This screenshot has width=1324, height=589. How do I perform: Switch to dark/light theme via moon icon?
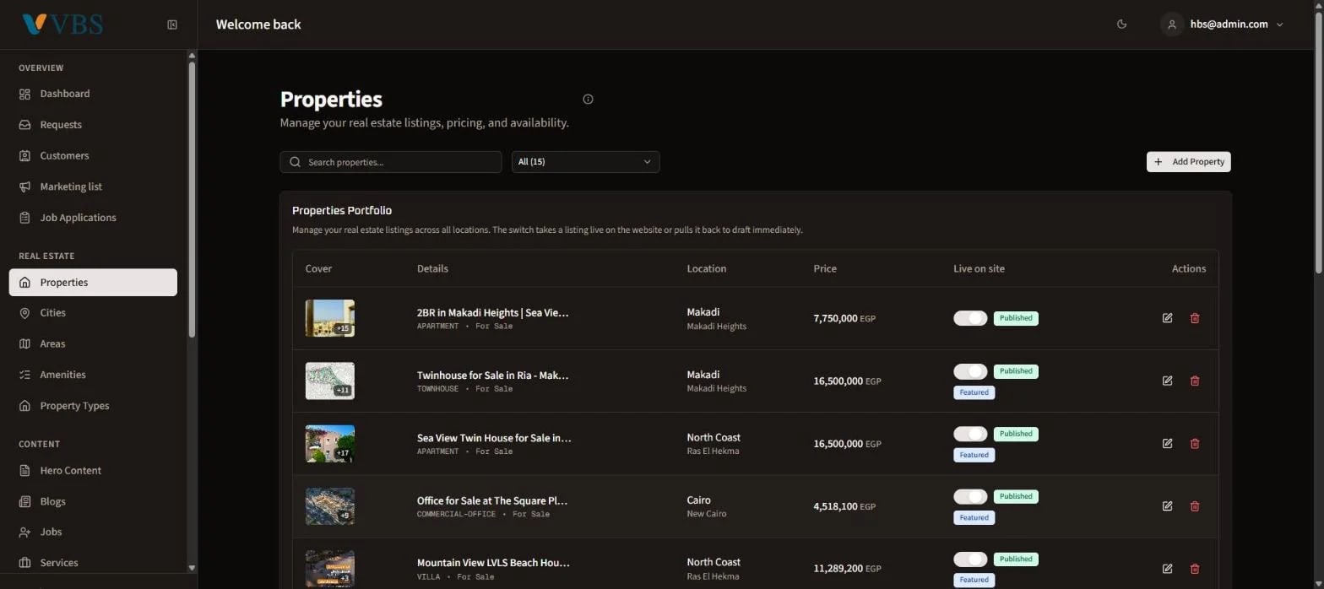[1122, 24]
